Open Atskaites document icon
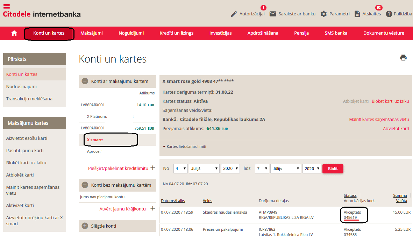This screenshot has height=236, width=413. click(x=357, y=14)
